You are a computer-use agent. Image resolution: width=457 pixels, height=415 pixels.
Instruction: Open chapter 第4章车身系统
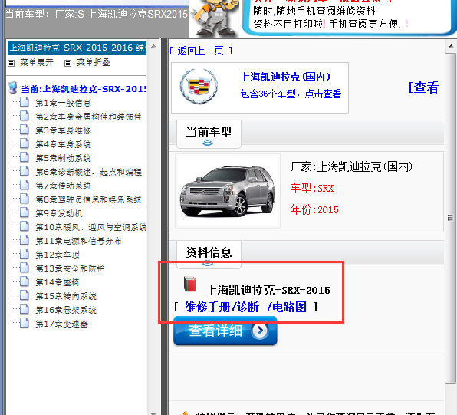pyautogui.click(x=63, y=144)
